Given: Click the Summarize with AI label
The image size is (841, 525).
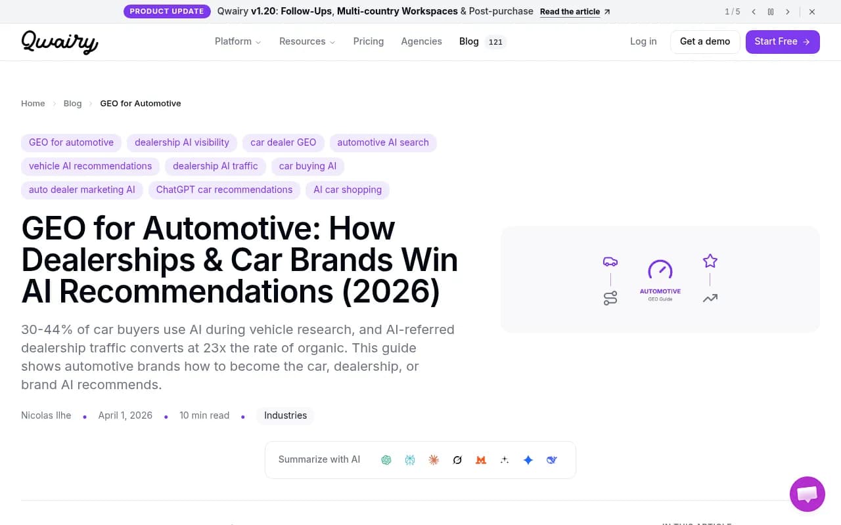Looking at the screenshot, I should click(x=319, y=459).
